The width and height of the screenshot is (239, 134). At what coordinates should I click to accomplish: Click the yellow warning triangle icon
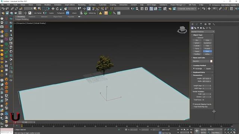click(x=100, y=13)
